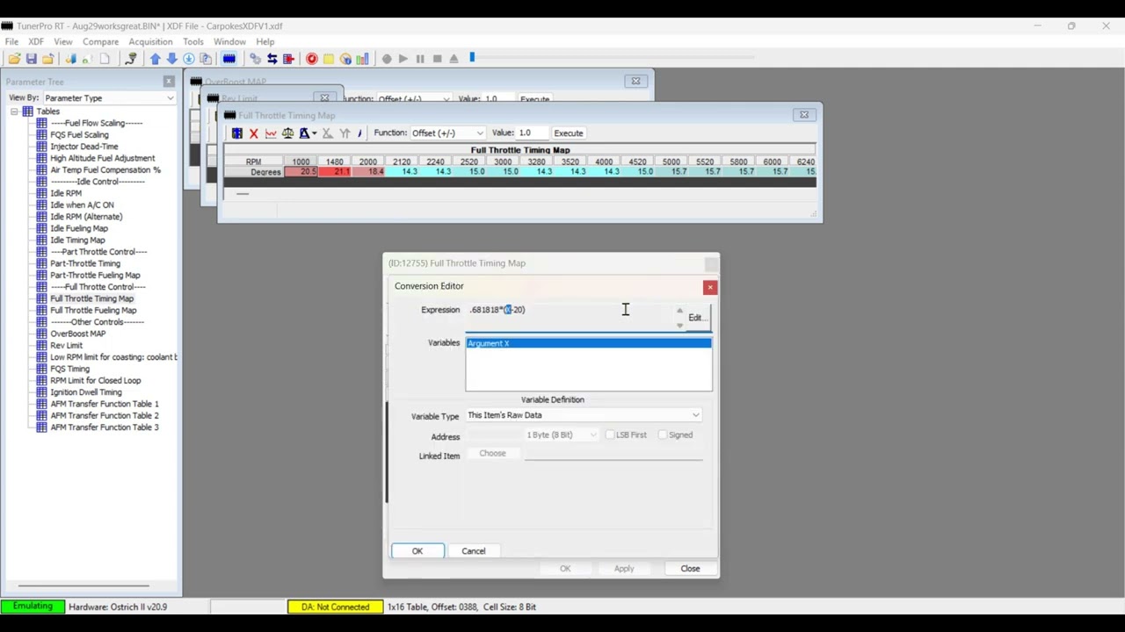
Task: Click the XDF select icon after the folders
Action: [x=70, y=59]
